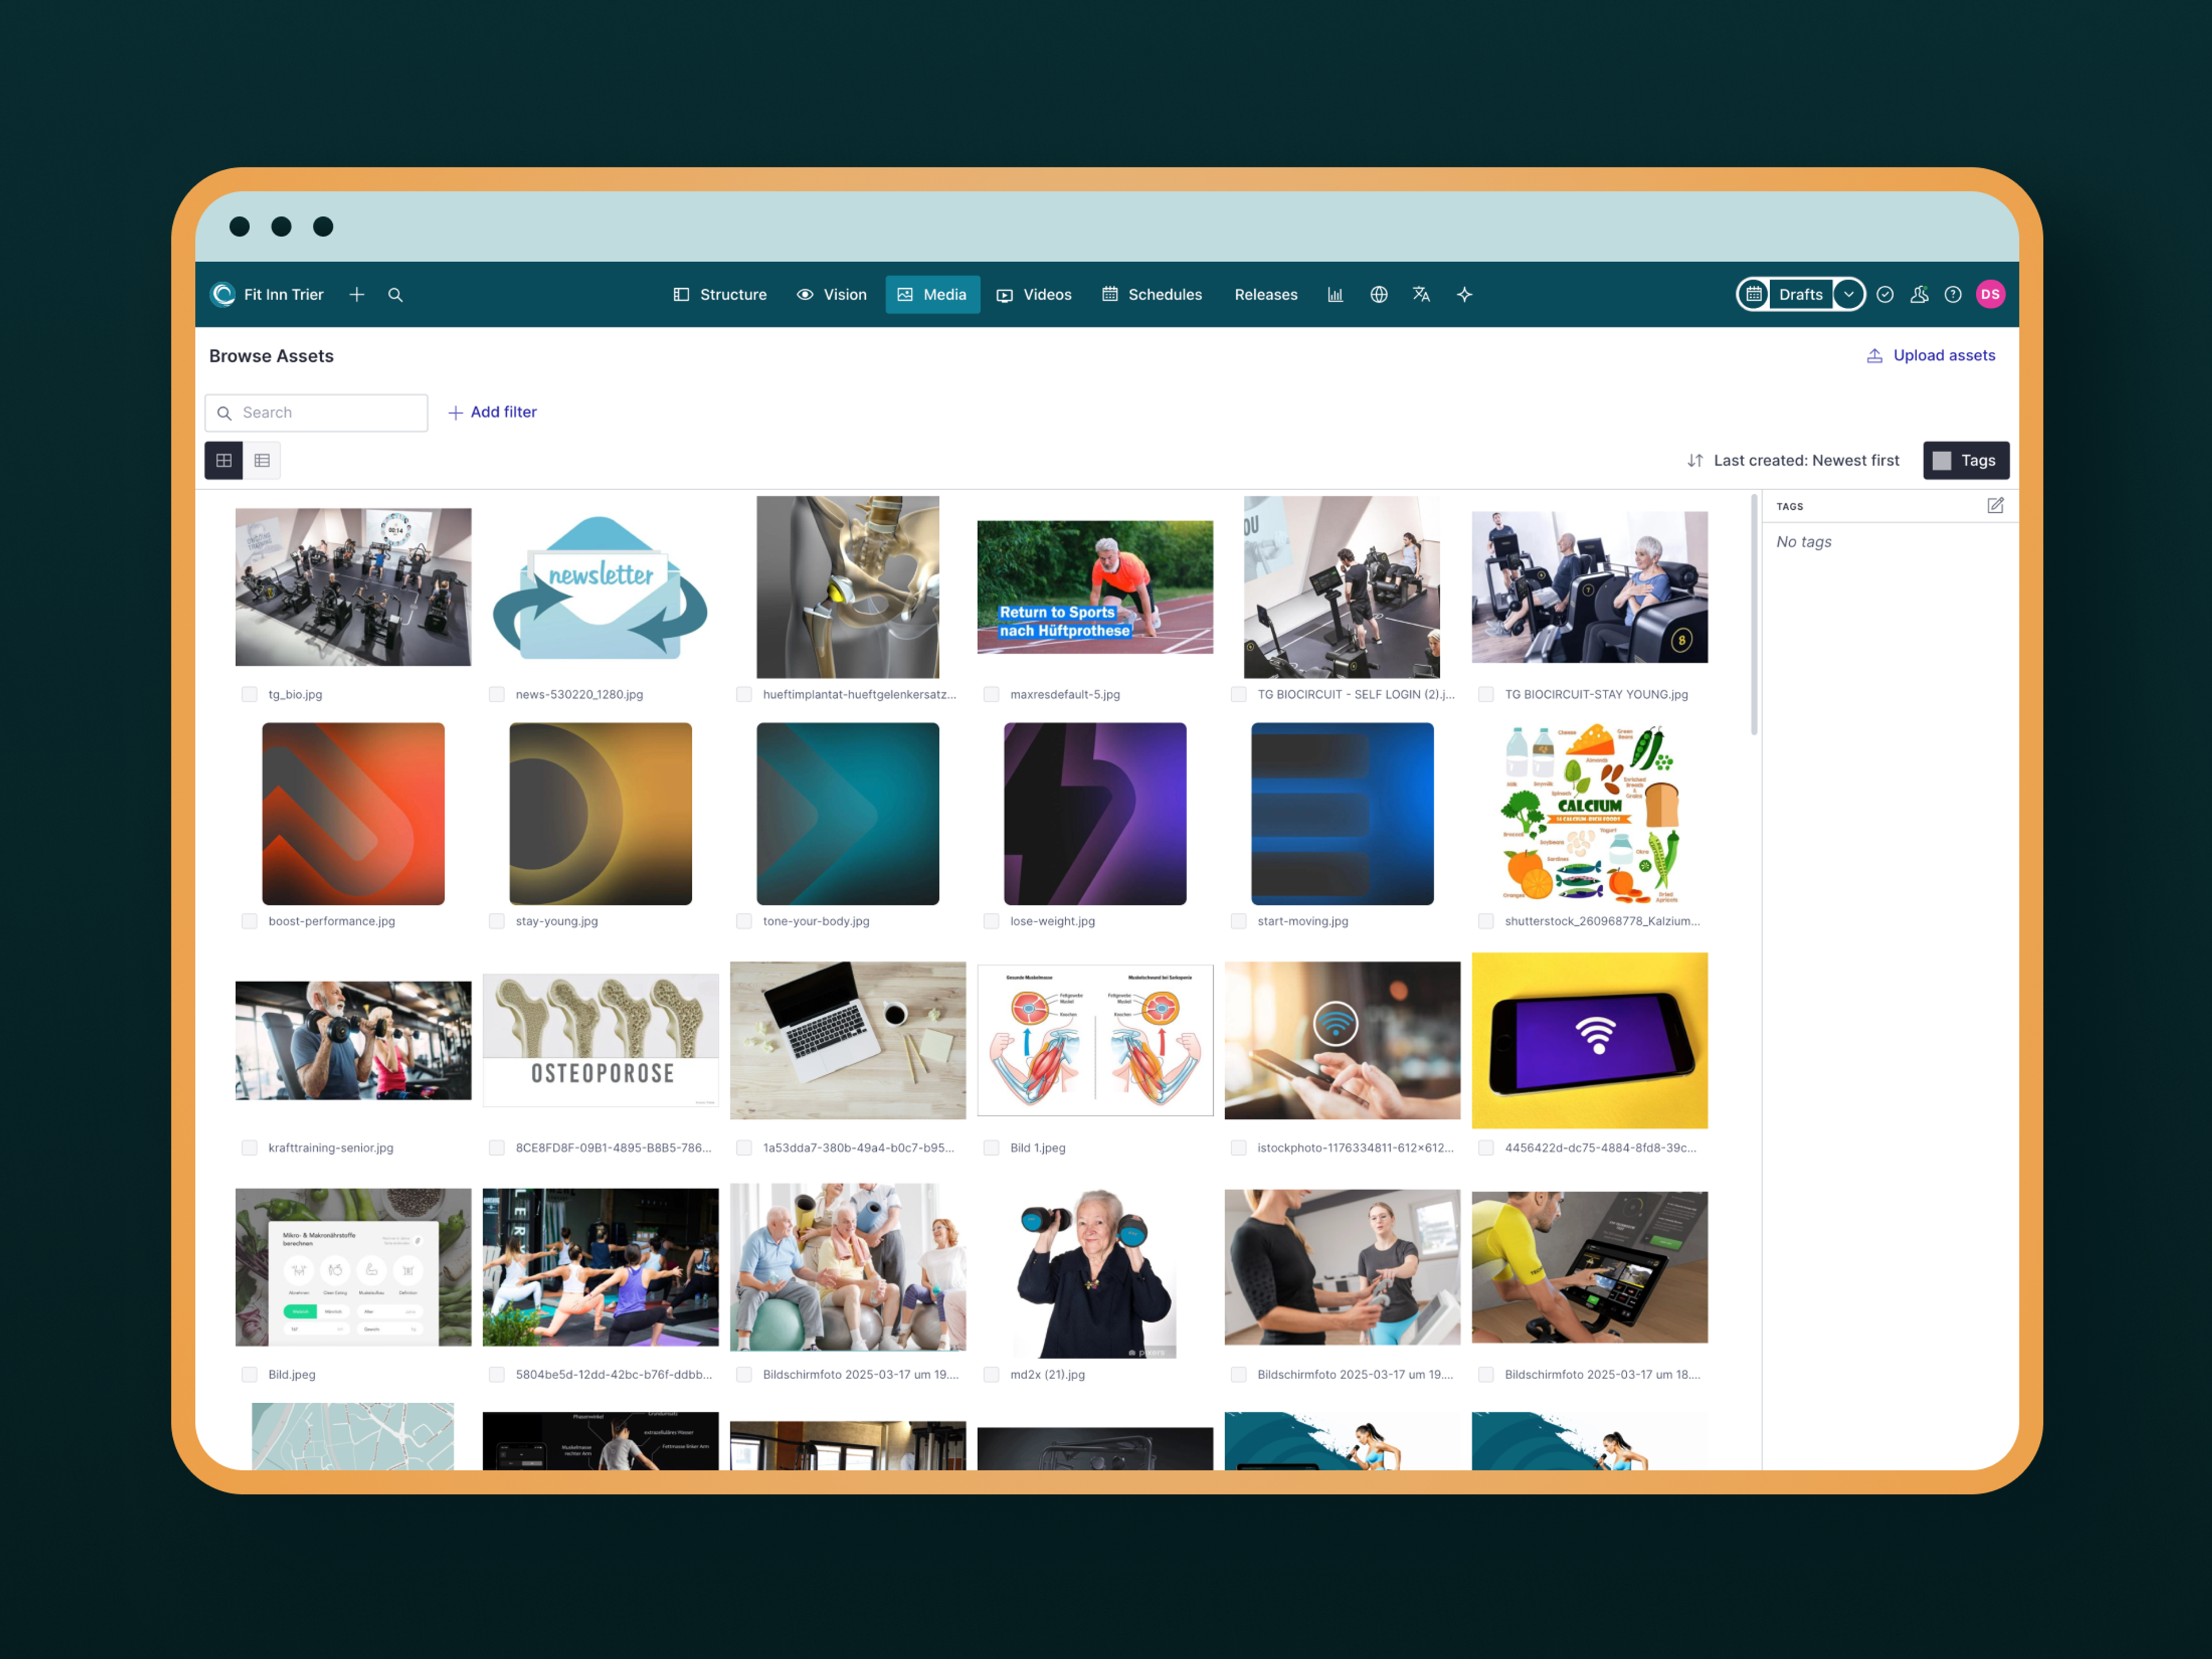The image size is (2212, 1659).
Task: Open the analytics bar chart icon
Action: pyautogui.click(x=1335, y=295)
